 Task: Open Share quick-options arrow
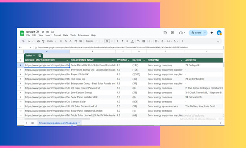click(205, 33)
